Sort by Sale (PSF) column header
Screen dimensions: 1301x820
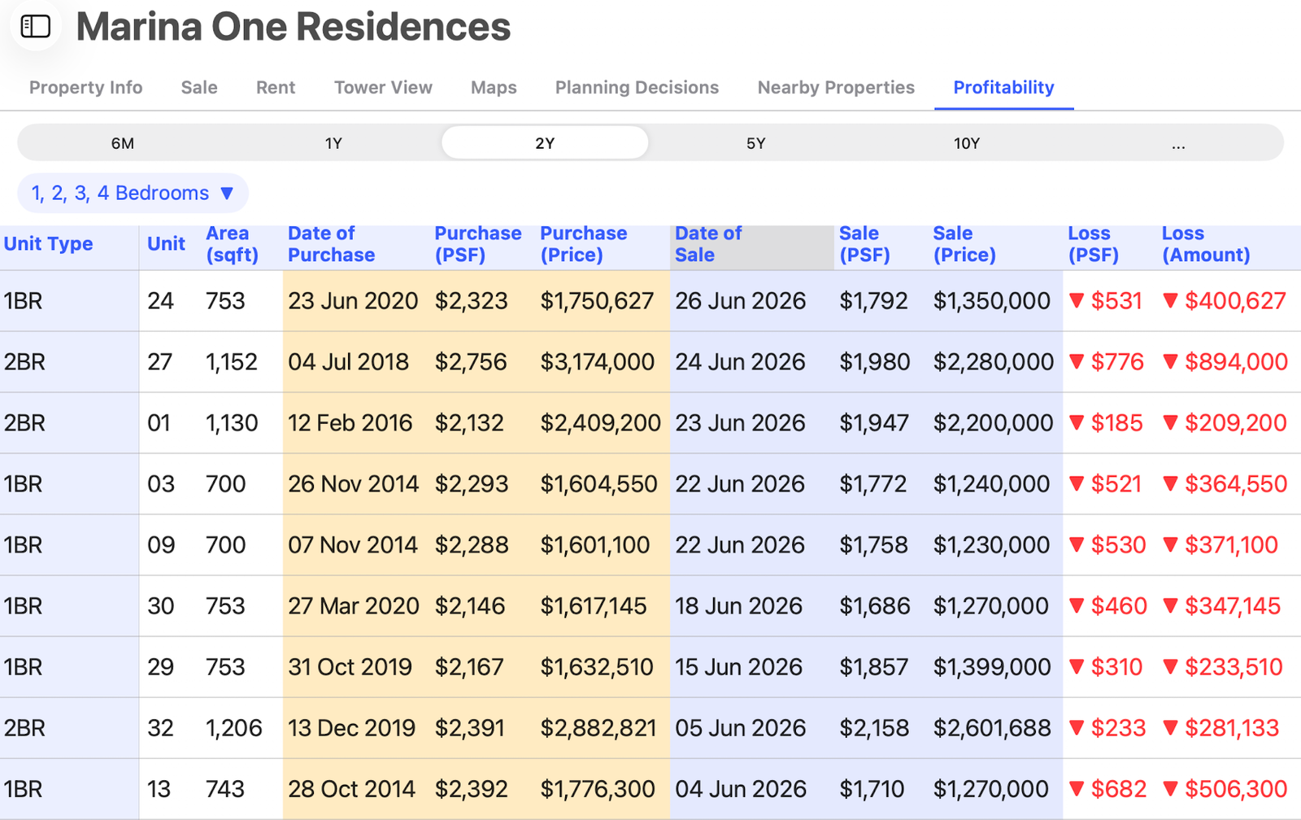[x=864, y=244]
